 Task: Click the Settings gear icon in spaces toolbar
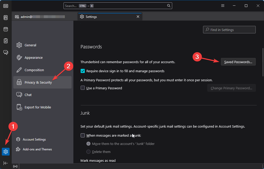pyautogui.click(x=5, y=152)
